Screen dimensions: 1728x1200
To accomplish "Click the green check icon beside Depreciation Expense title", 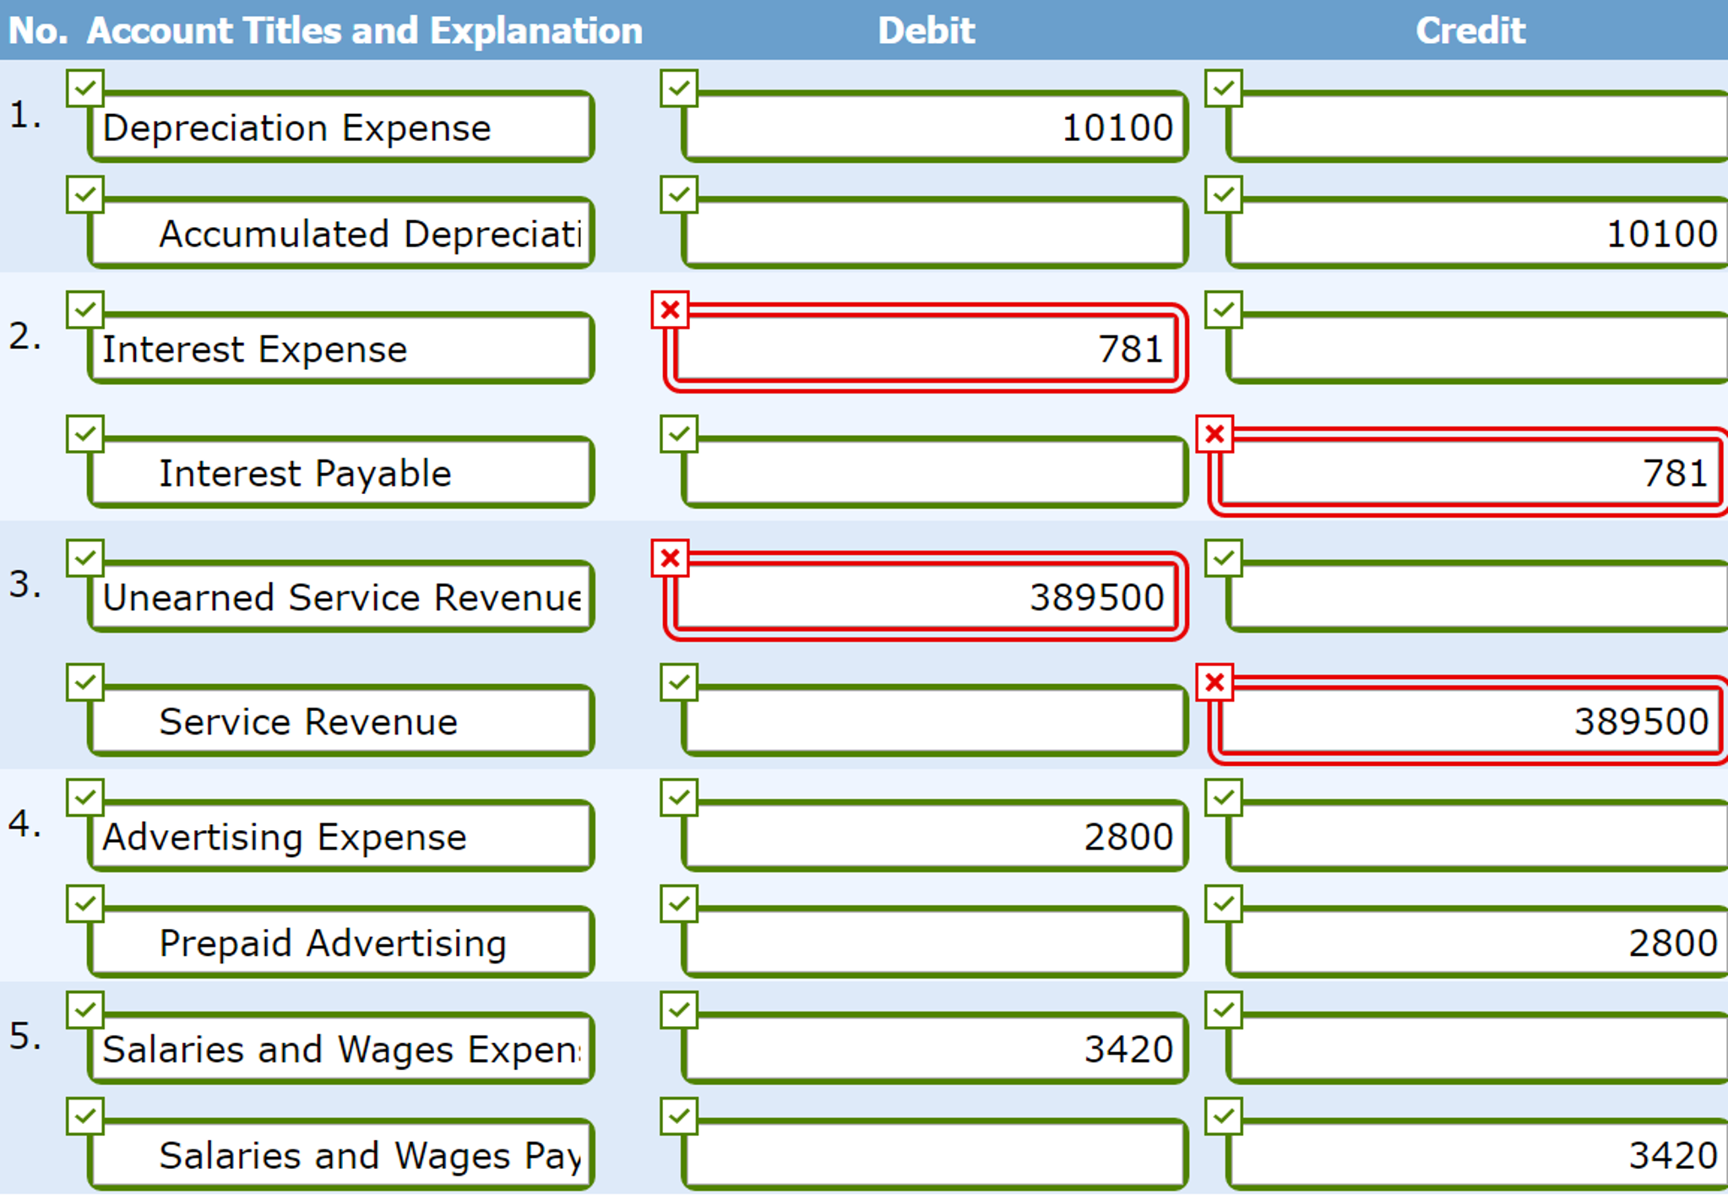I will point(85,88).
